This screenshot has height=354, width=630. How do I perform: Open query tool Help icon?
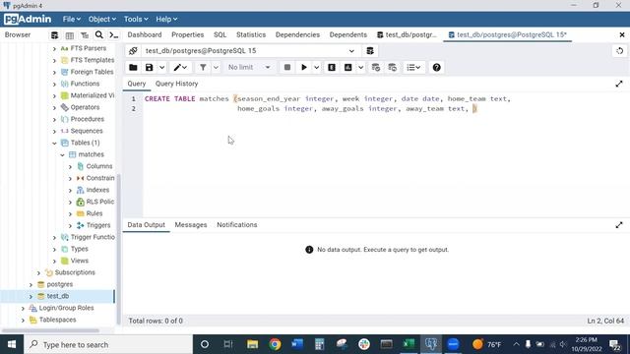pyautogui.click(x=437, y=68)
